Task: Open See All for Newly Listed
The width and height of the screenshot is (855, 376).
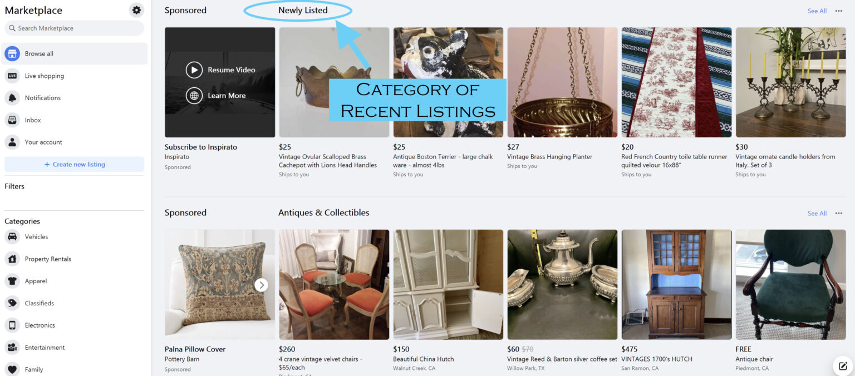Action: [817, 11]
